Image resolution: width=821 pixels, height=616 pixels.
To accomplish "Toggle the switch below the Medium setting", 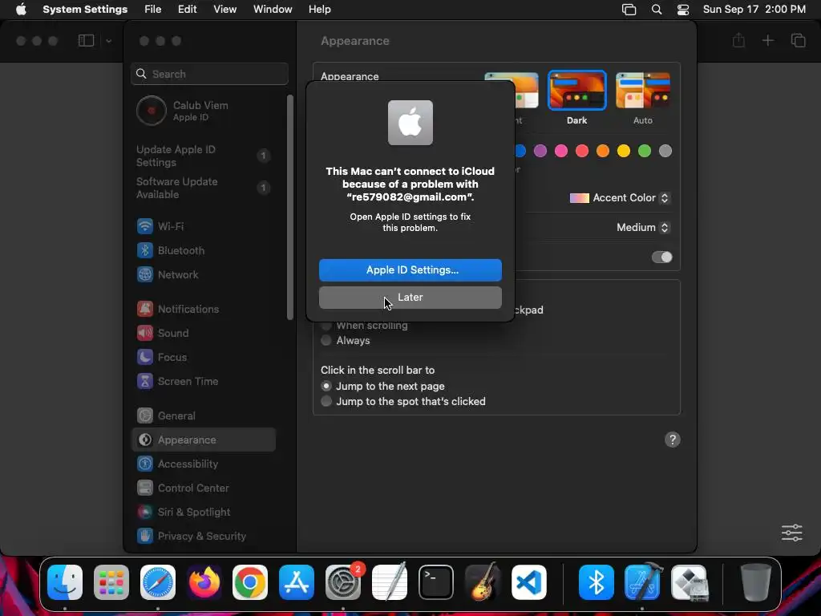I will click(x=661, y=257).
